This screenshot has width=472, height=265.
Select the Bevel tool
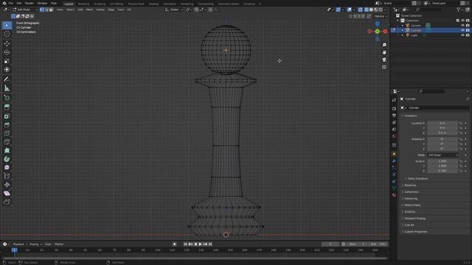tap(7, 124)
